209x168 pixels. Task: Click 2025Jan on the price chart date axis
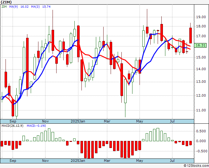pyautogui.click(x=78, y=122)
